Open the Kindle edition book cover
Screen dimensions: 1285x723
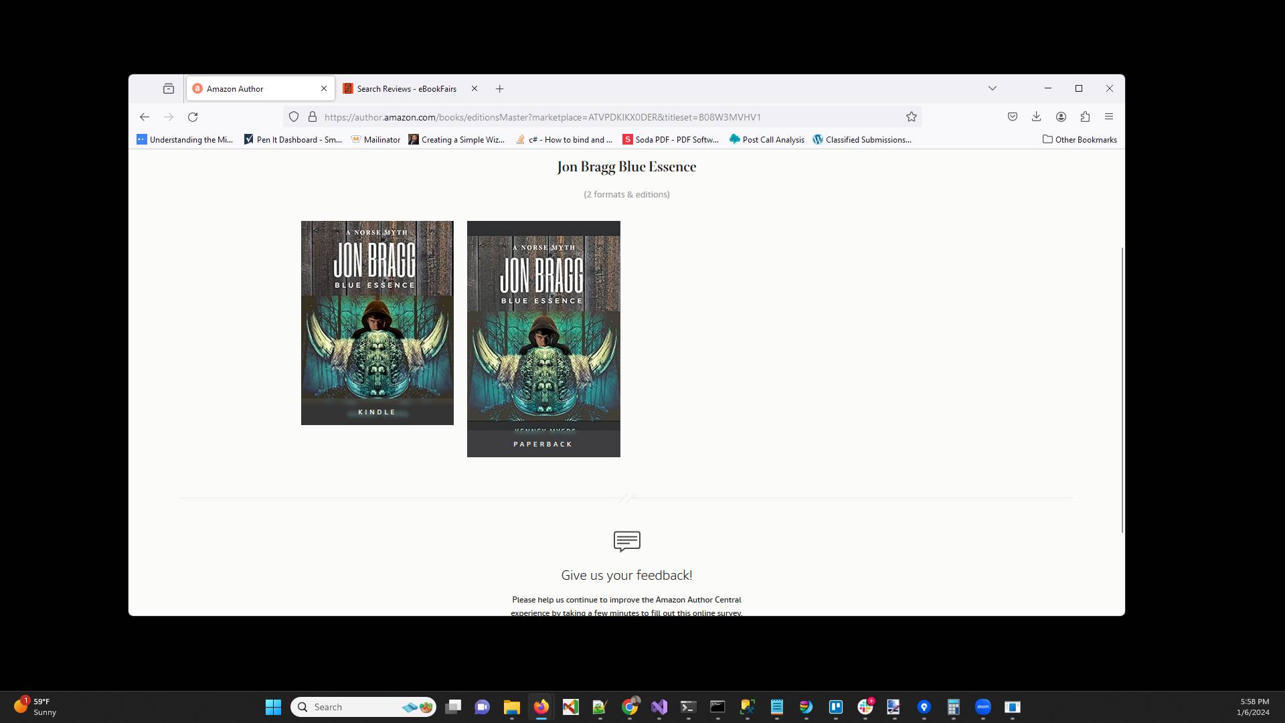click(377, 323)
